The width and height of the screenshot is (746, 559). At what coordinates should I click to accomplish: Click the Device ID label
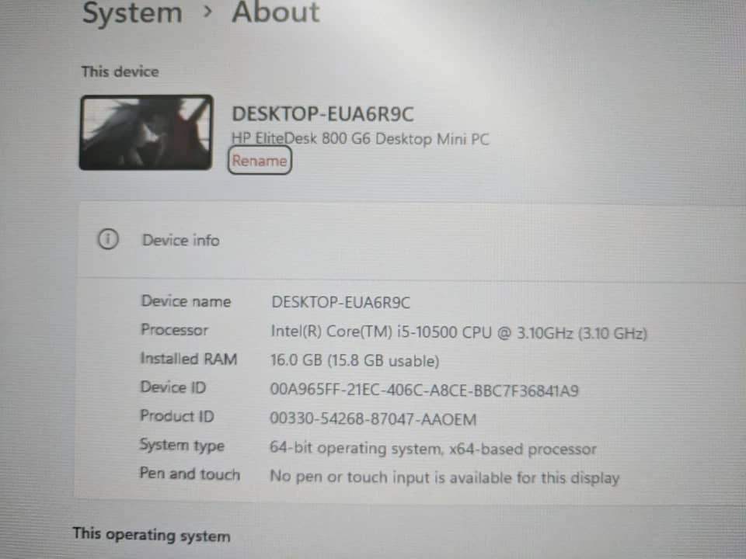pos(173,387)
